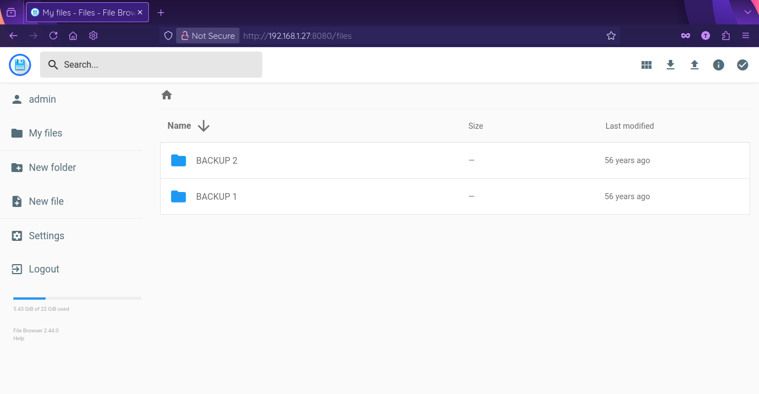Go to root via home breadcrumb icon
The height and width of the screenshot is (394, 759).
tap(167, 95)
